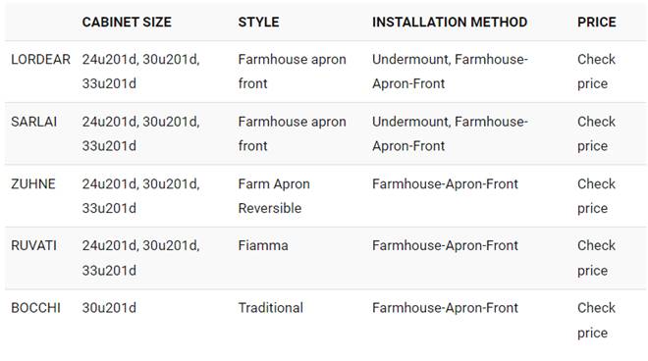Click BOCCHI's 30u201d cabinet size cell
The height and width of the screenshot is (361, 648).
tap(109, 308)
